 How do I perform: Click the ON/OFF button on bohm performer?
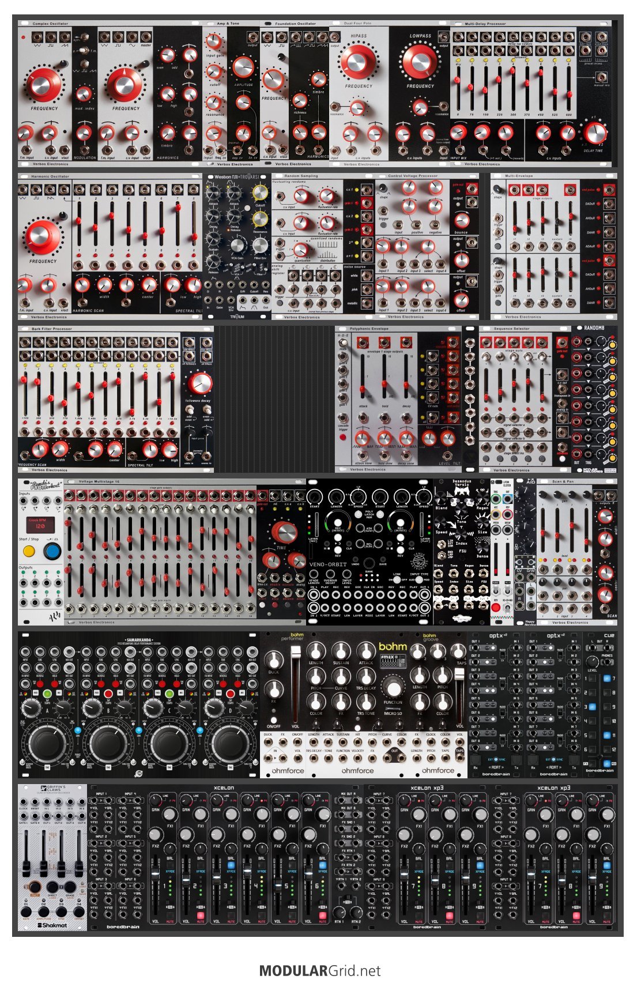coord(274,720)
